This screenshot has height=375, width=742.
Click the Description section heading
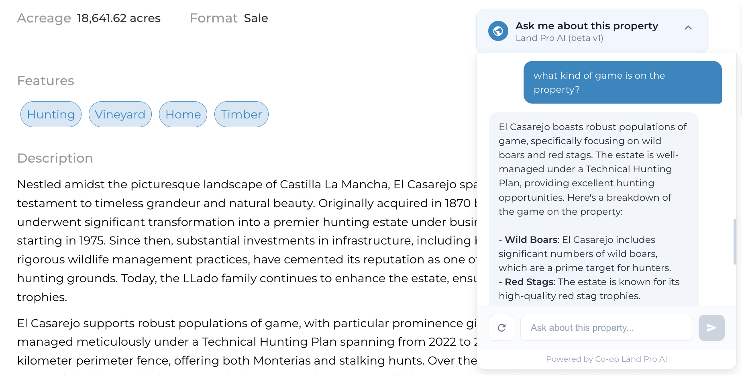pyautogui.click(x=55, y=158)
